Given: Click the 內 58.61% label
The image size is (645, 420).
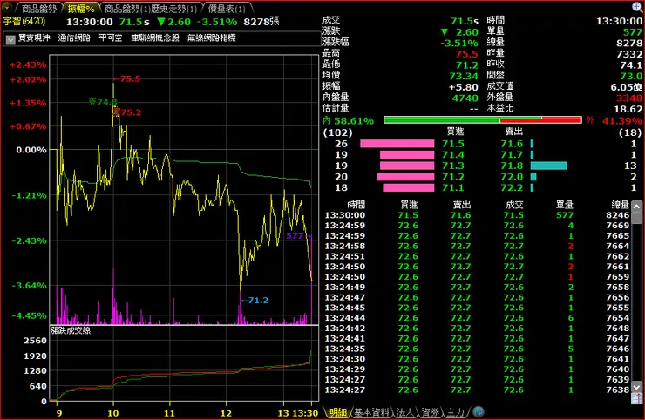Looking at the screenshot, I should click(349, 120).
